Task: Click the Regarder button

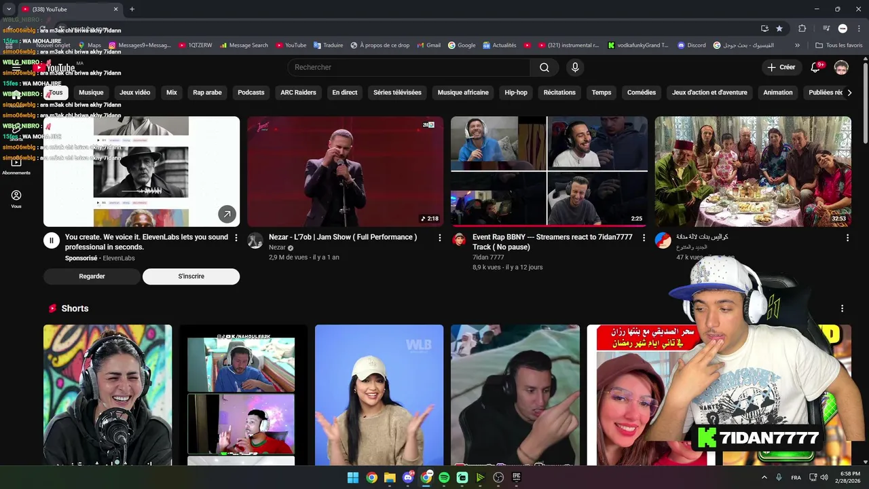Action: (x=92, y=276)
